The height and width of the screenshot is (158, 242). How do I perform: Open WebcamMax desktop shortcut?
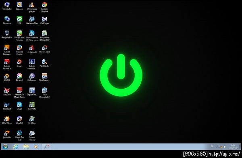coord(32,20)
